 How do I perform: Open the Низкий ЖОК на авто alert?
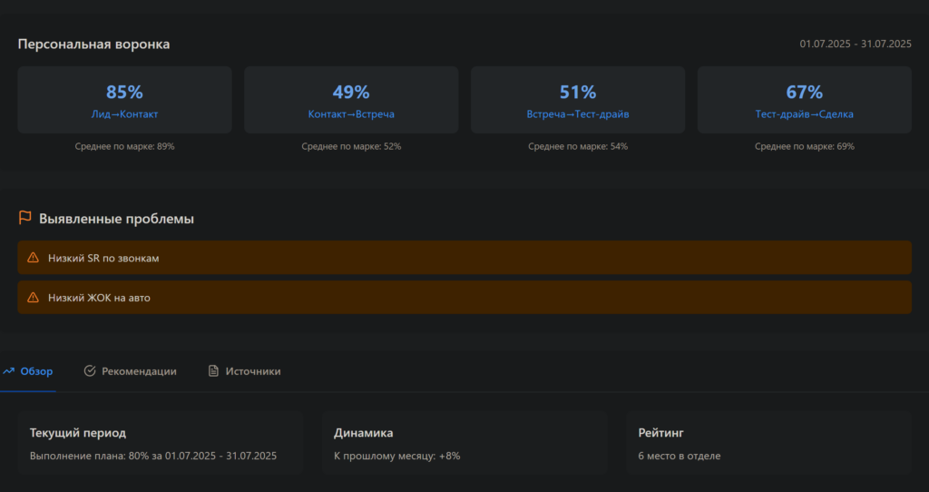[x=464, y=297]
